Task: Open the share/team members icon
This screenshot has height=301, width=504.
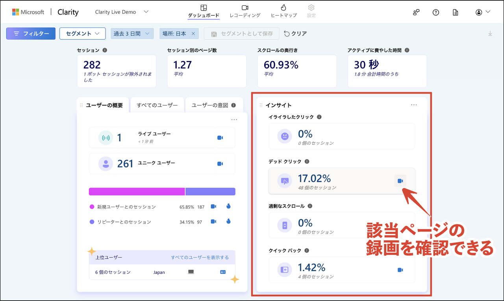Action: click(416, 12)
